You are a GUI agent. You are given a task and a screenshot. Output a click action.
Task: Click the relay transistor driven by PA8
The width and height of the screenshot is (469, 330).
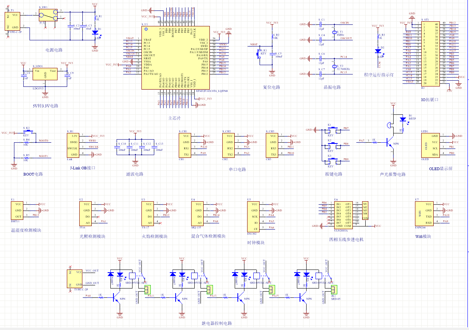117,297
